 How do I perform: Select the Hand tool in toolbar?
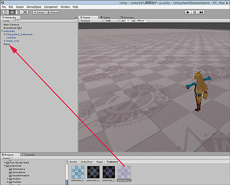tap(6, 12)
